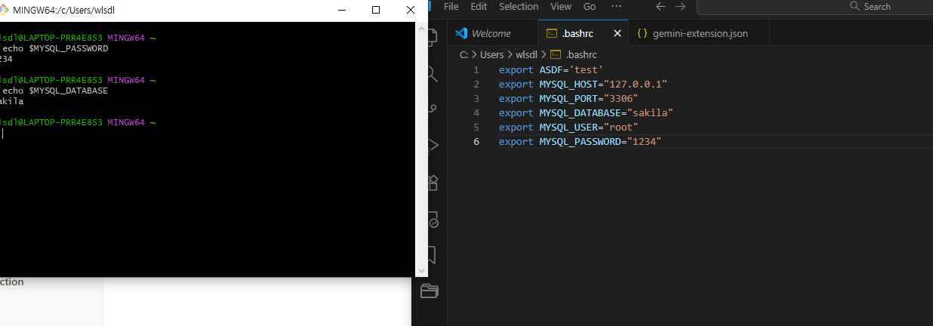Click the MYSQL_HOST value "127.0.0.1"
The width and height of the screenshot is (933, 326).
(x=635, y=84)
